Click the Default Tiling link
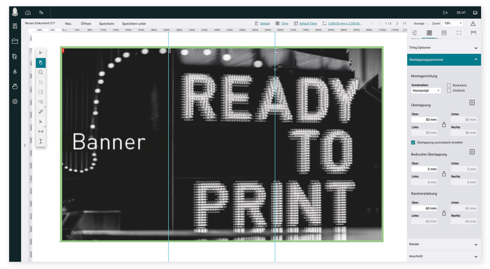 click(x=308, y=24)
